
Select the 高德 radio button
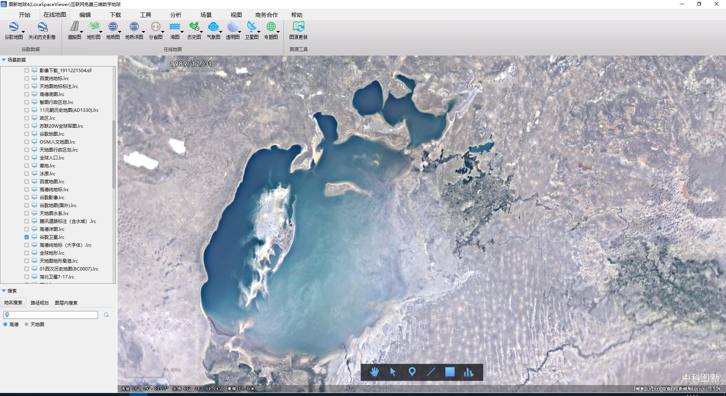coord(5,324)
